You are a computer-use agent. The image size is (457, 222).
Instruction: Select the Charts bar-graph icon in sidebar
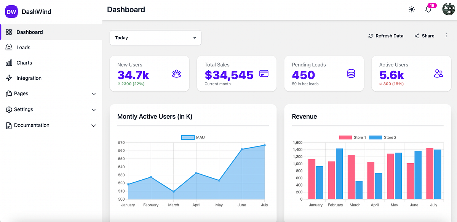click(x=9, y=63)
